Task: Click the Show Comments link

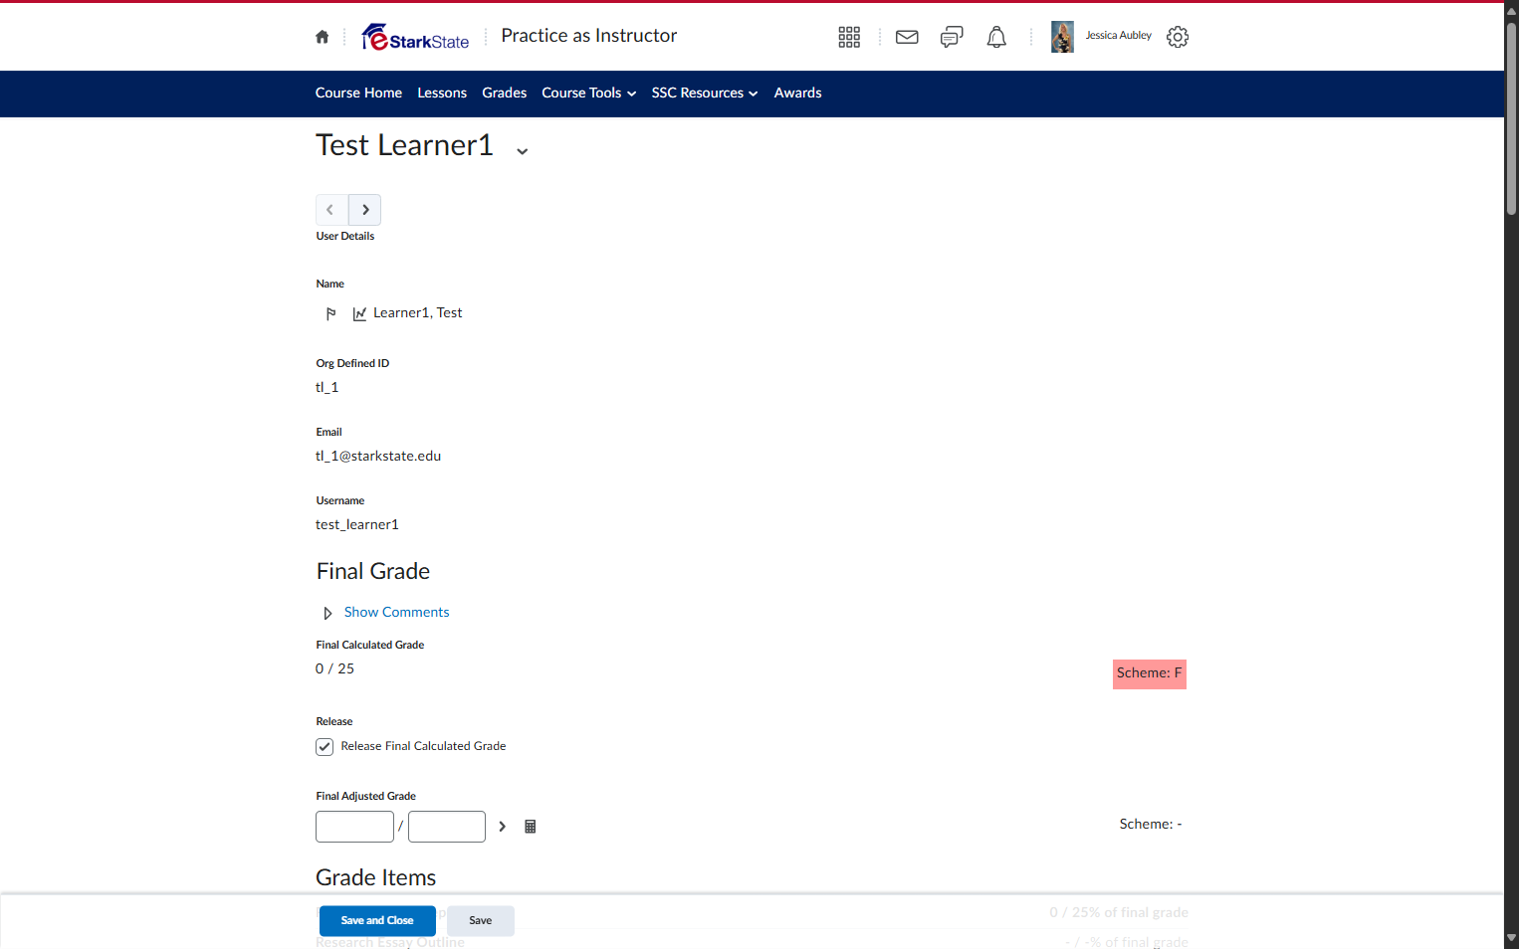Action: [397, 613]
